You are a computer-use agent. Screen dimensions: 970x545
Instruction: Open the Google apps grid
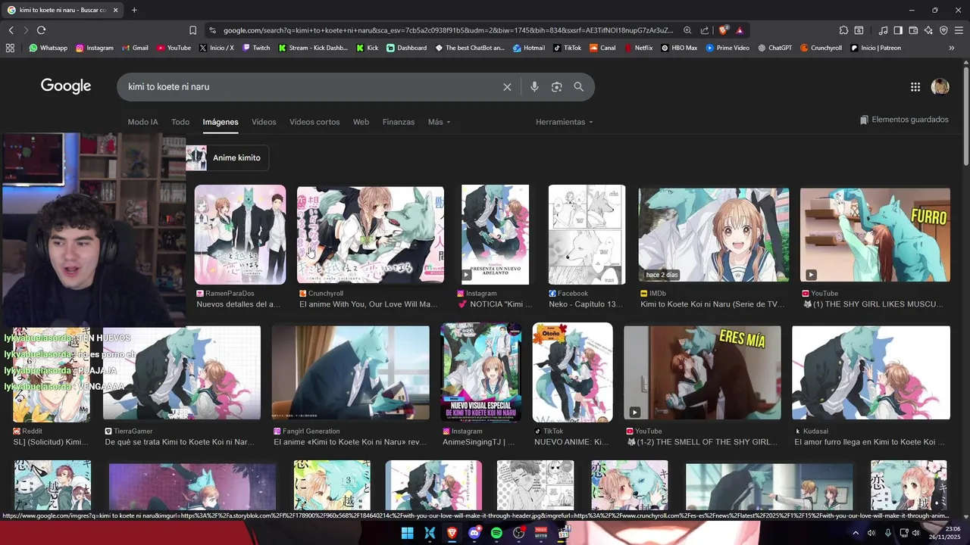coord(915,87)
